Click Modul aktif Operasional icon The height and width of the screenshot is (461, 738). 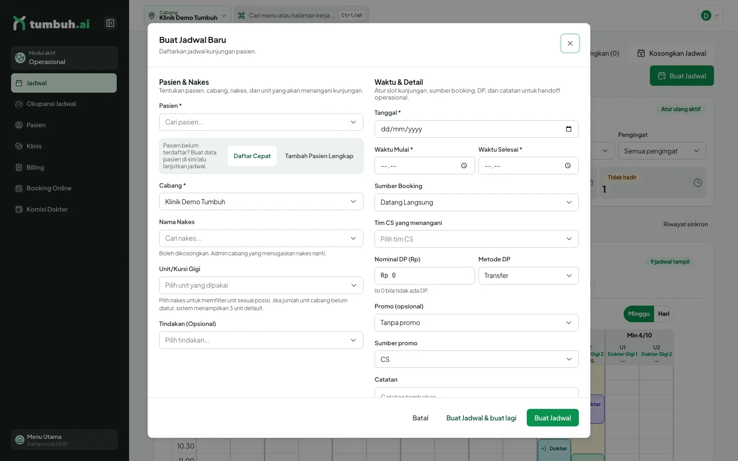[x=20, y=58]
